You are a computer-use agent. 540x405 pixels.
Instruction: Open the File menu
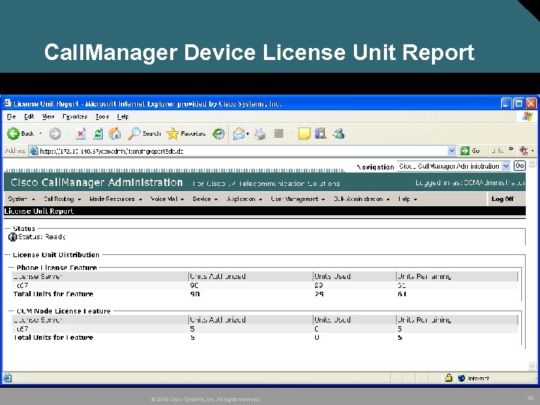click(x=11, y=116)
